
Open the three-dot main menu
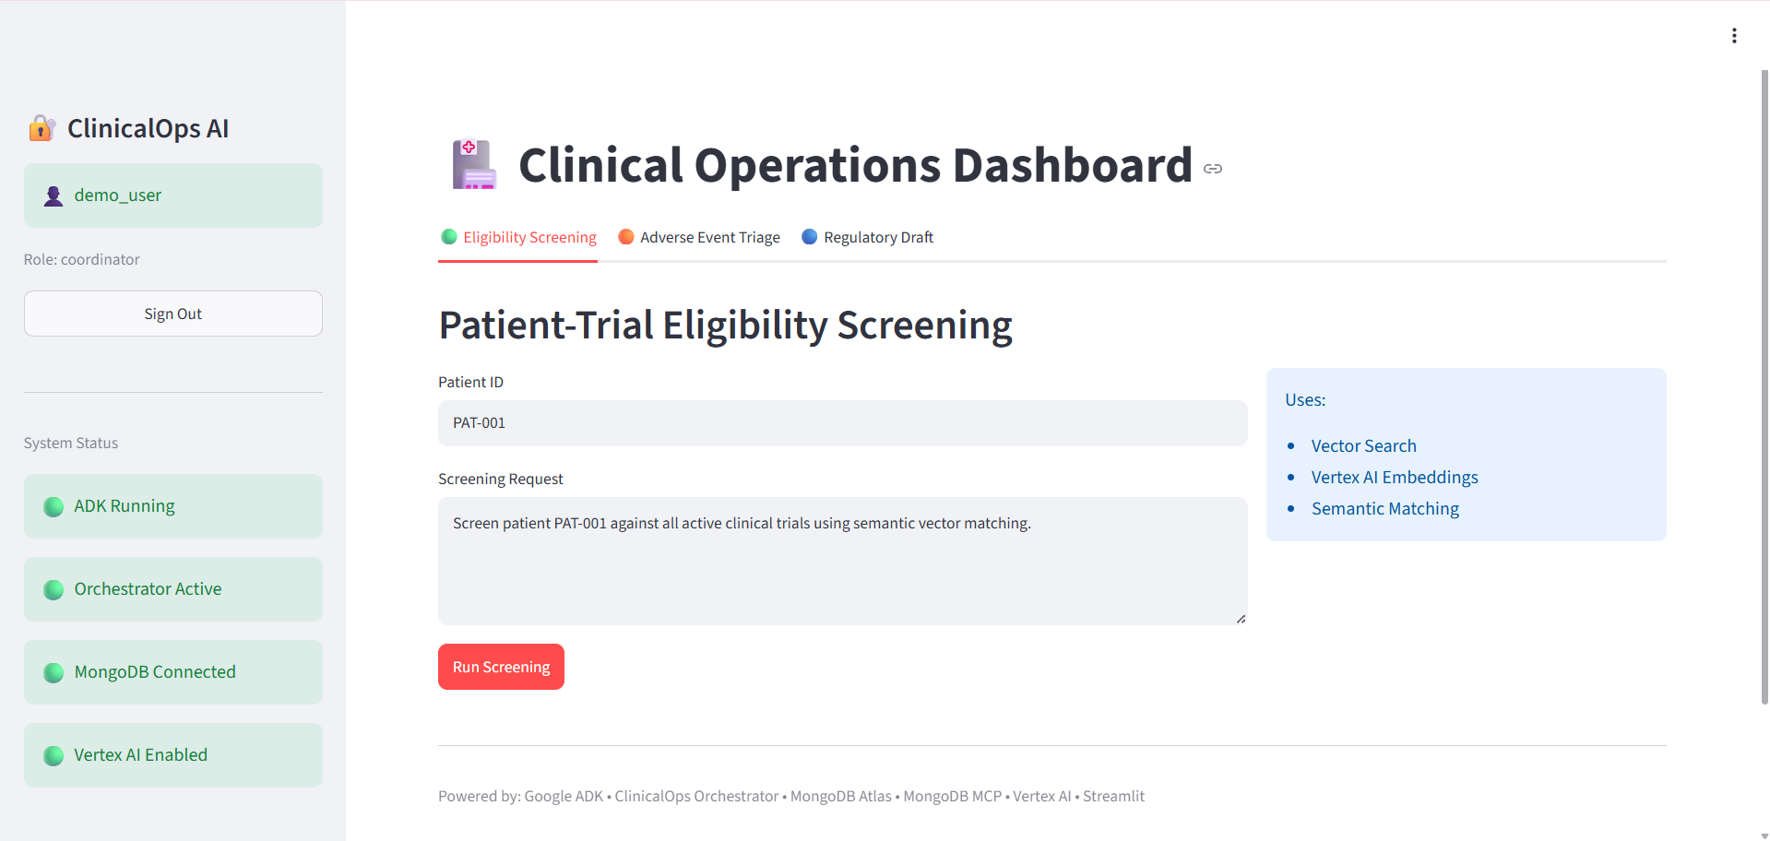pos(1734,36)
